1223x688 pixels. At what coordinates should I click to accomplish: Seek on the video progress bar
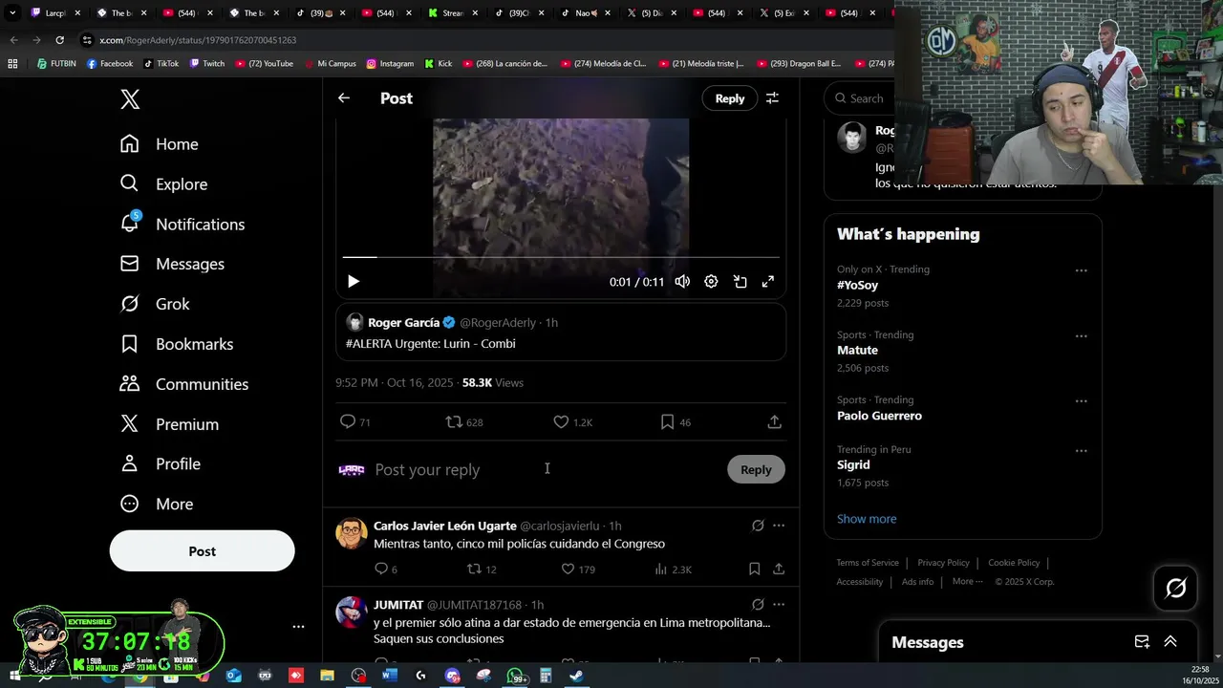(x=561, y=257)
